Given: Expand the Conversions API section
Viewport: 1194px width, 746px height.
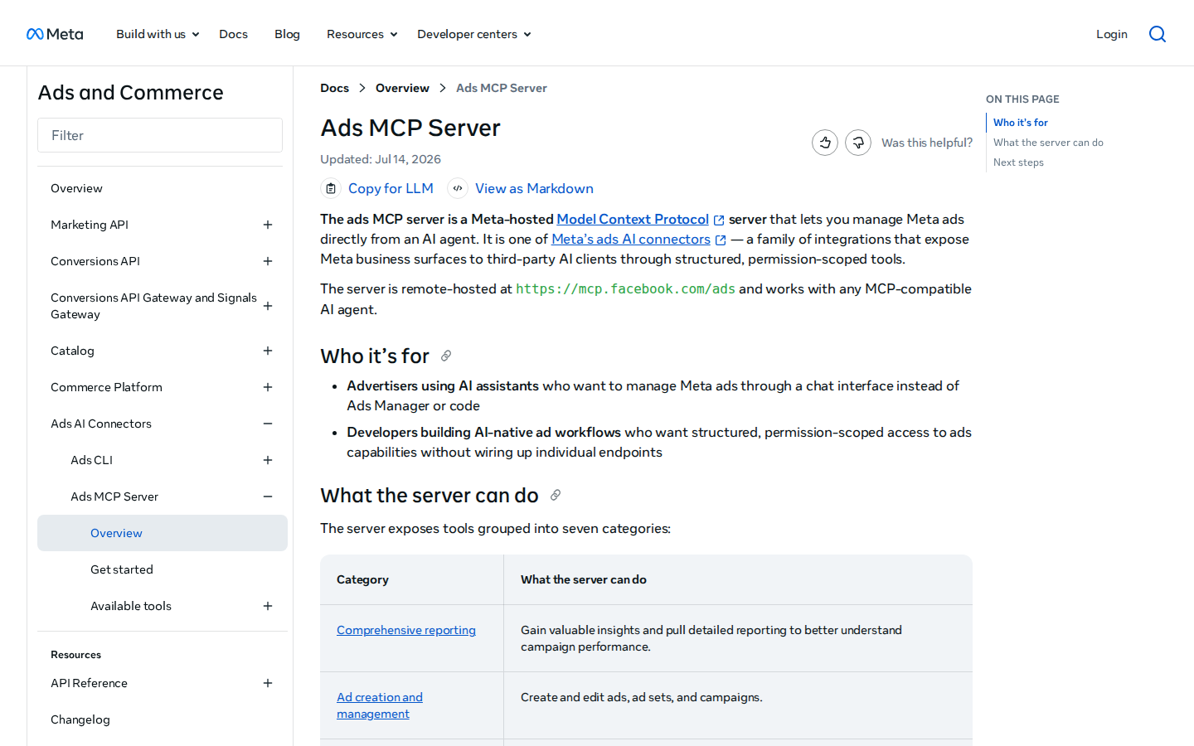Looking at the screenshot, I should (x=268, y=261).
